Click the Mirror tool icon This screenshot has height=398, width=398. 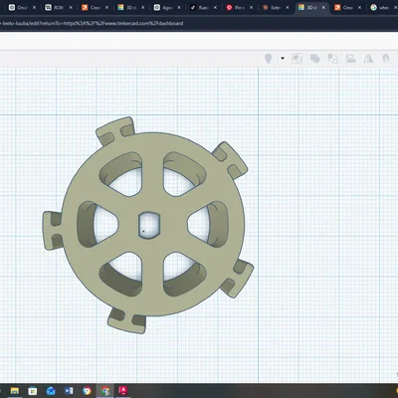pyautogui.click(x=368, y=59)
